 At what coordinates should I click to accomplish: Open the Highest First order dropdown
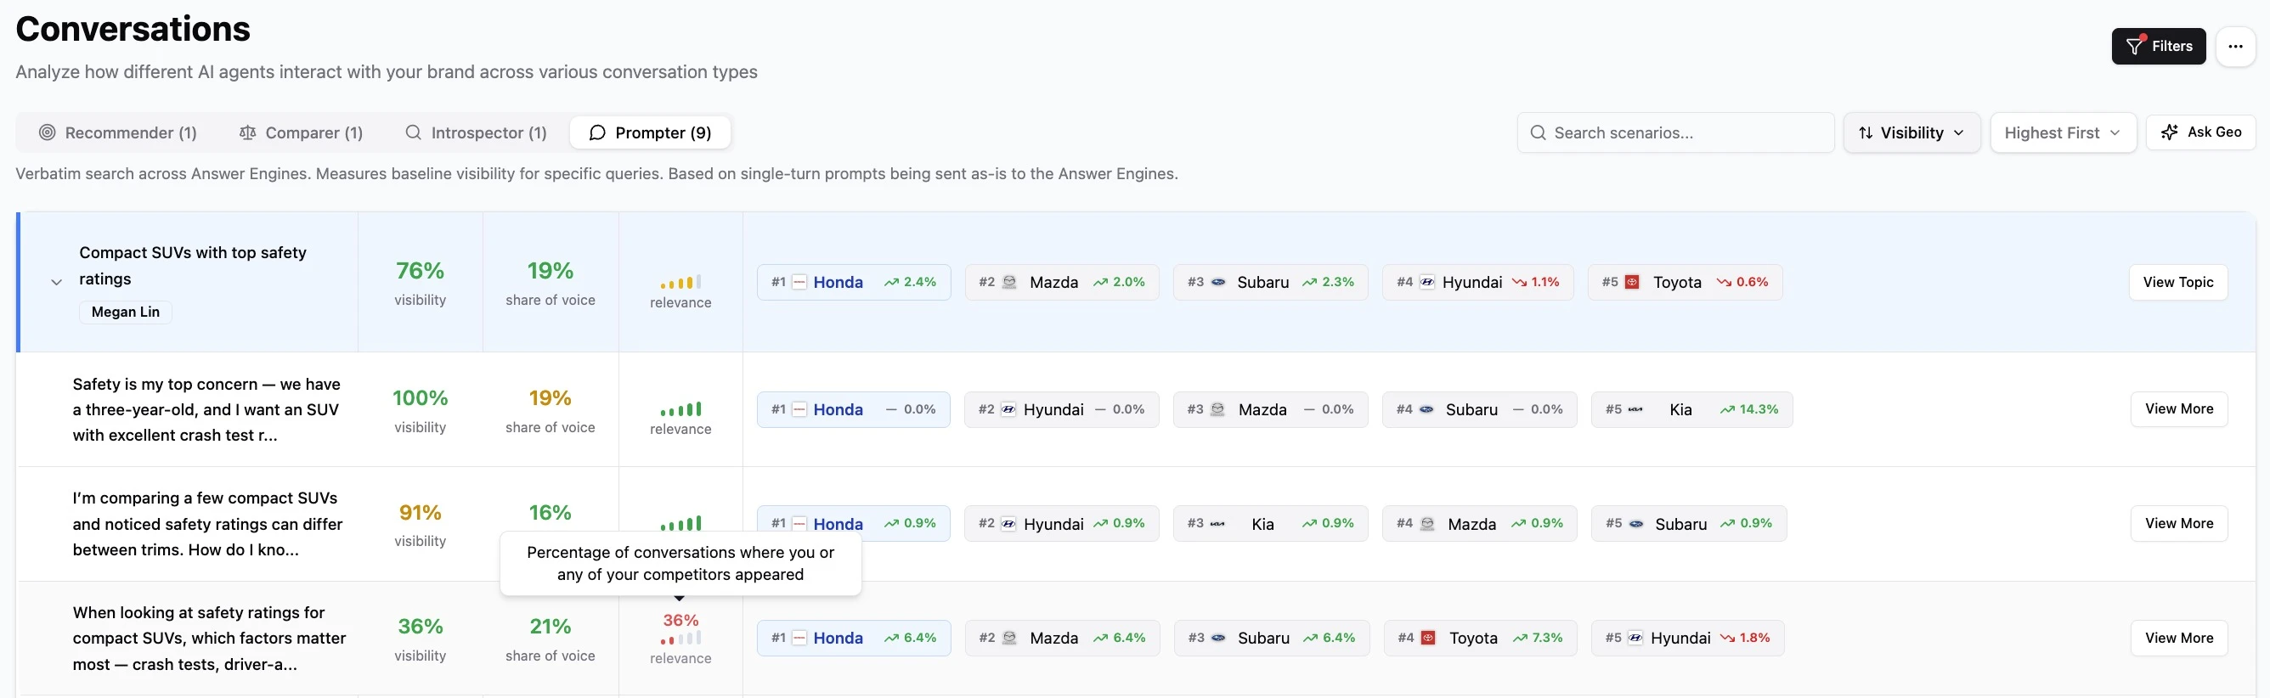(2063, 132)
